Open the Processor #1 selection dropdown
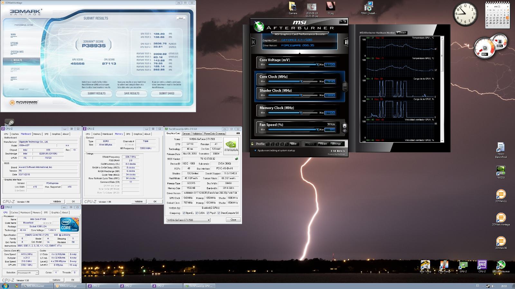The height and width of the screenshot is (289, 515). click(x=28, y=273)
